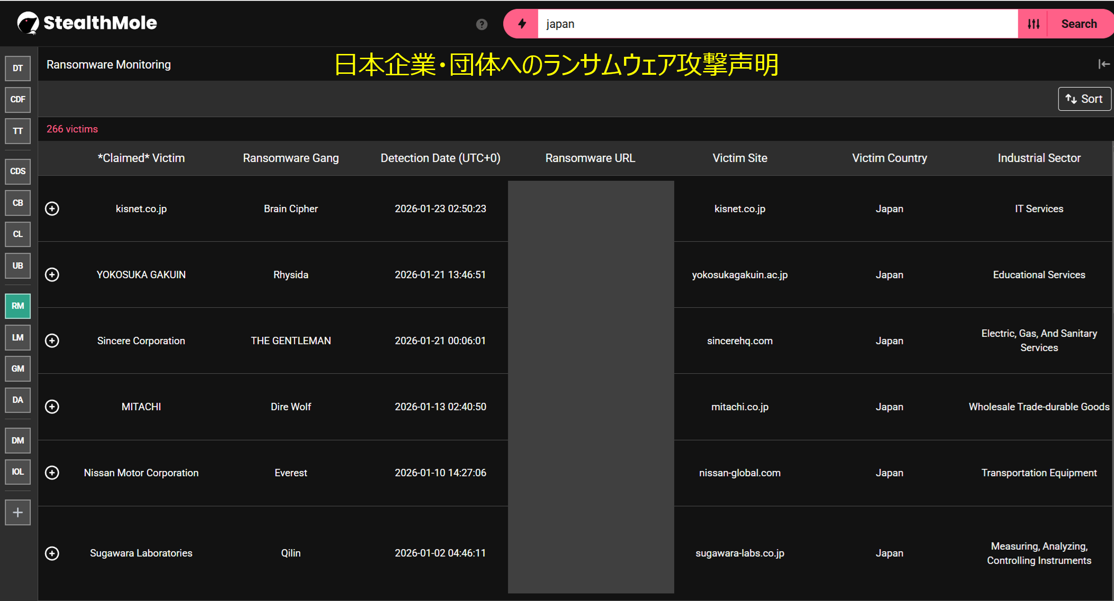Screen dimensions: 1114x601
Task: Click the plus icon to add module
Action: coord(18,513)
